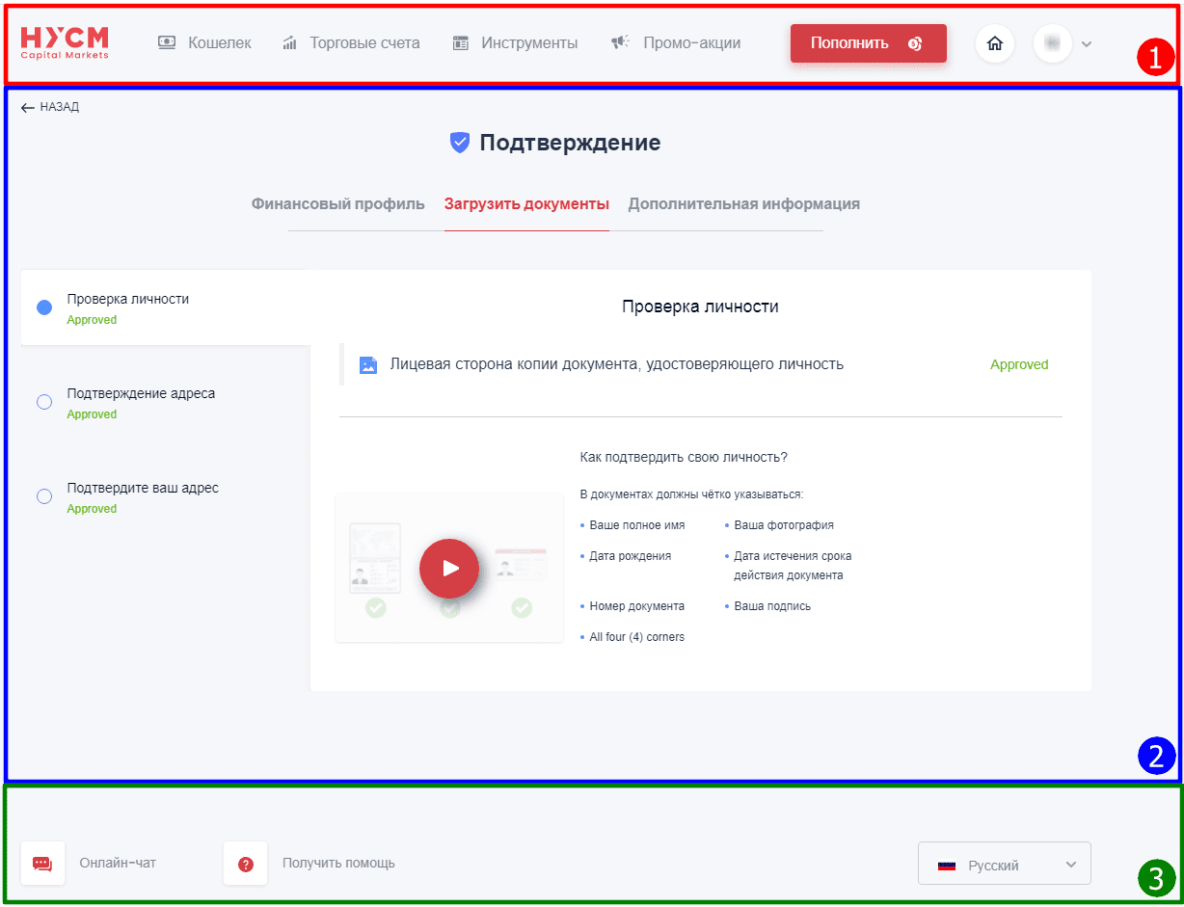Click the Дата рождения bullet
1184x907 pixels.
[x=631, y=556]
